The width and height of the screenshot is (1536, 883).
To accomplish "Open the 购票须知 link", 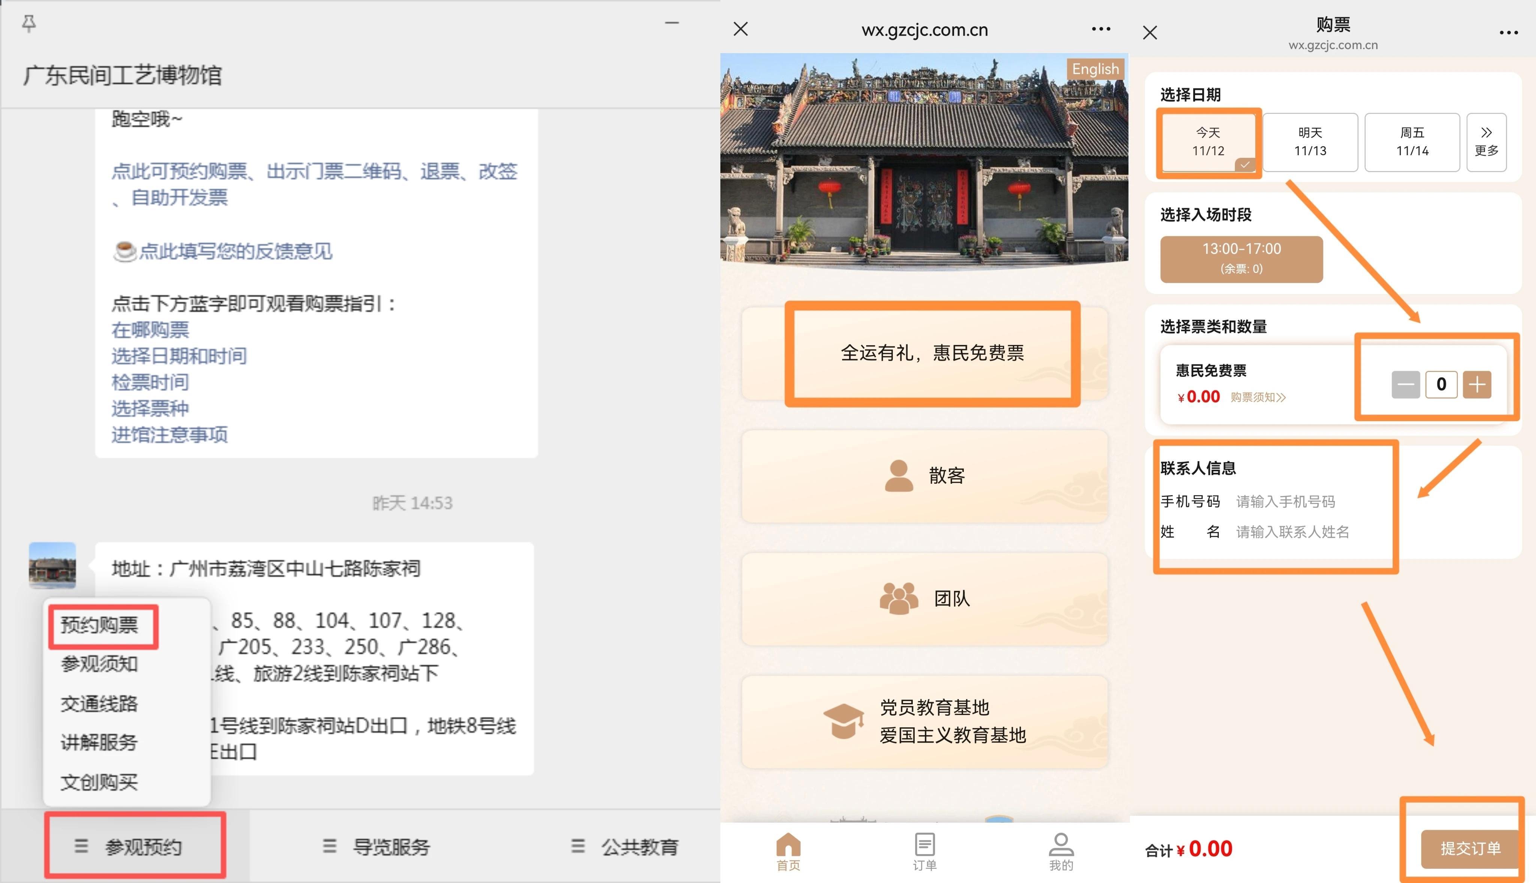I will point(1258,397).
